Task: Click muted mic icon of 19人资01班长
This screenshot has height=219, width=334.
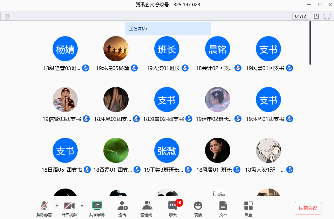Action: tap(185, 68)
